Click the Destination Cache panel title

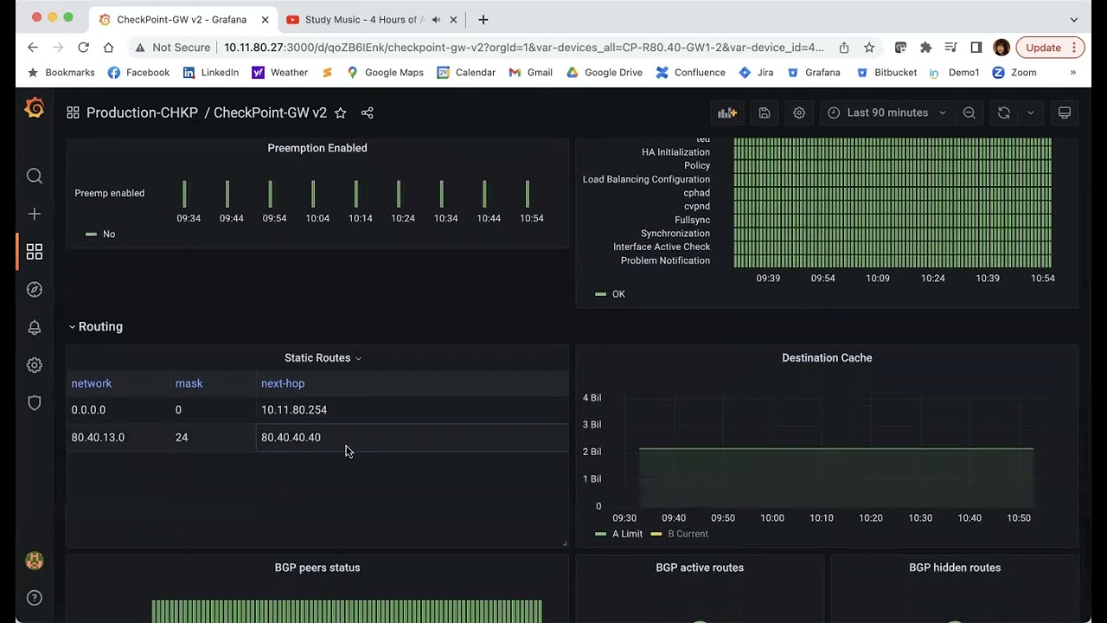click(827, 357)
